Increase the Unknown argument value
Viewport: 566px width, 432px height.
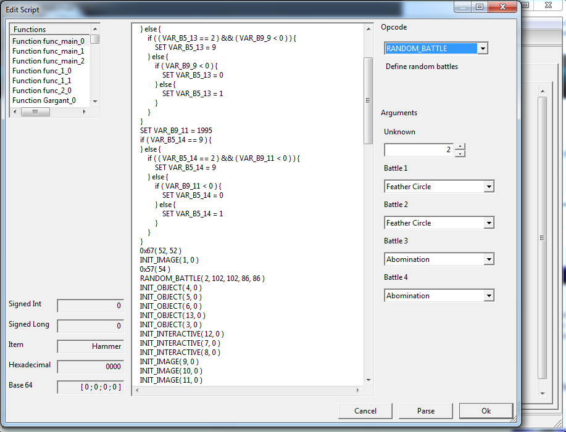point(460,146)
